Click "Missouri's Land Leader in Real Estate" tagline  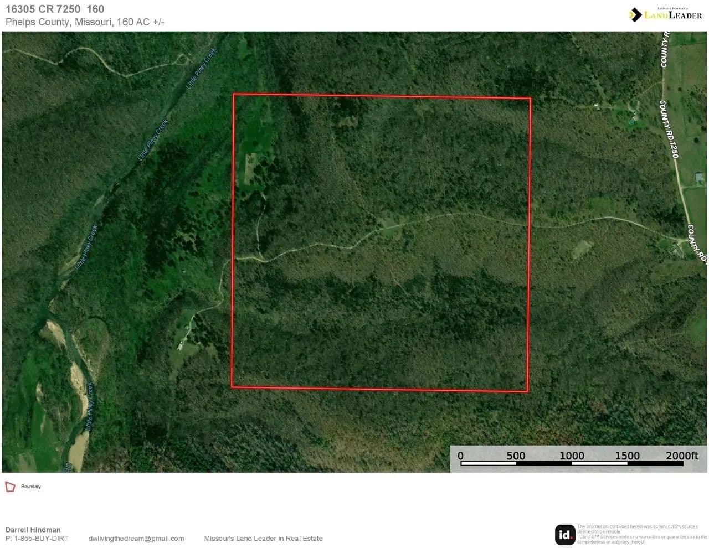click(x=263, y=539)
